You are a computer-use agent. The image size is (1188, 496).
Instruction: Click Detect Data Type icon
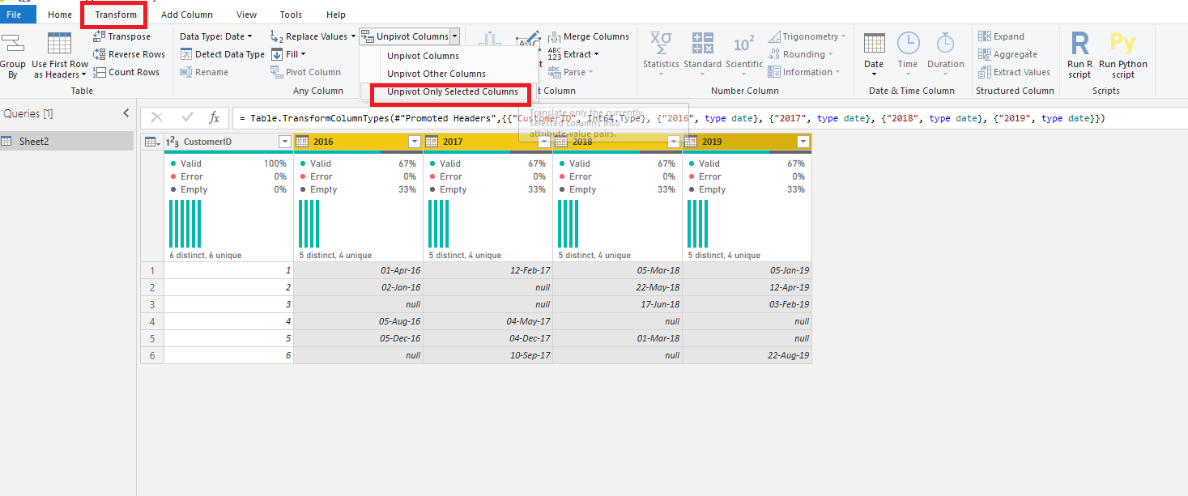pyautogui.click(x=186, y=54)
